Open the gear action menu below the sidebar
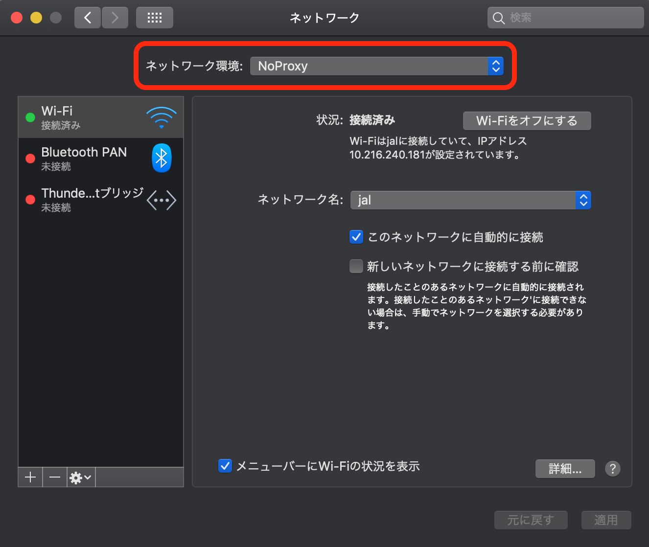 click(80, 477)
